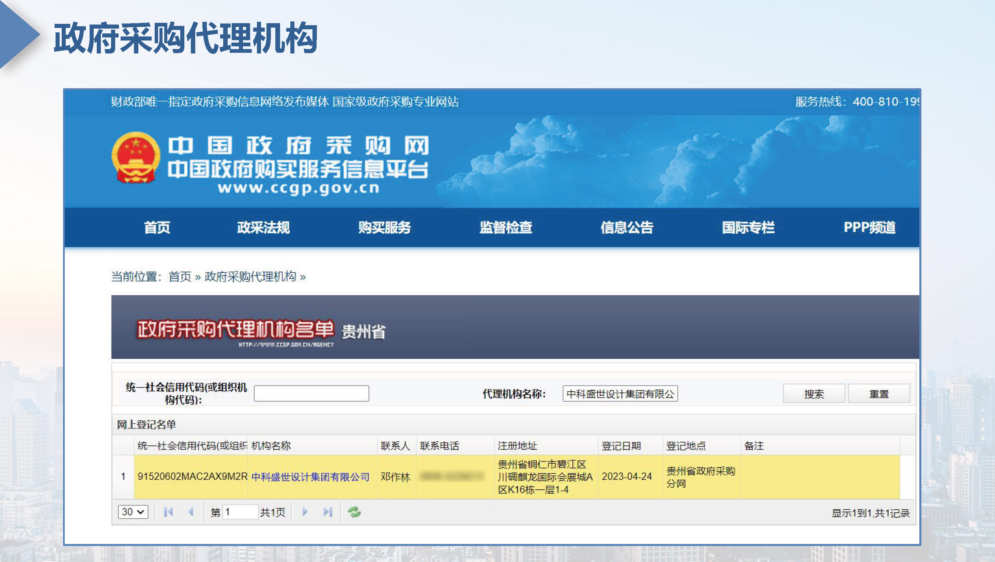995x562 pixels.
Task: Open 购买服务 menu item
Action: tap(384, 227)
